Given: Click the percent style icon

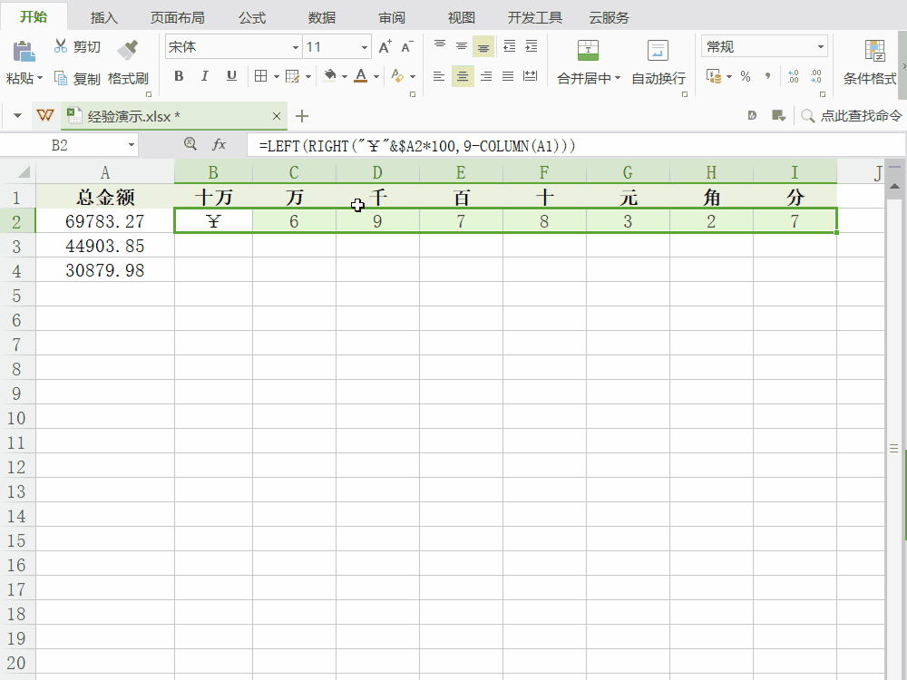Looking at the screenshot, I should [x=746, y=77].
